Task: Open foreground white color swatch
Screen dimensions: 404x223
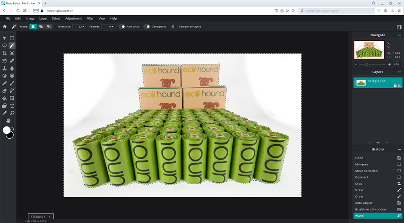Action: [x=6, y=130]
